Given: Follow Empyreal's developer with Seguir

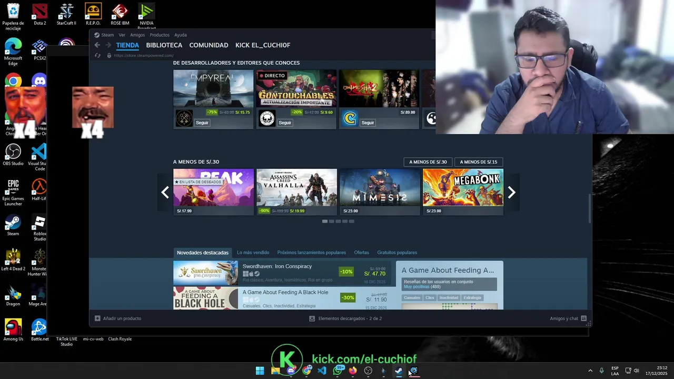Looking at the screenshot, I should coord(202,123).
